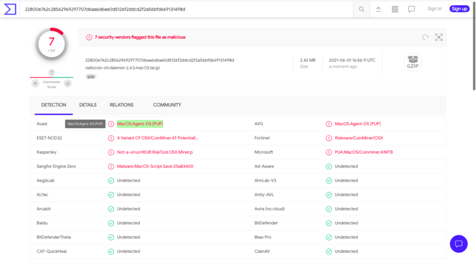Click AVG's MacOS:Agent-DS [PUP] result

tap(358, 124)
